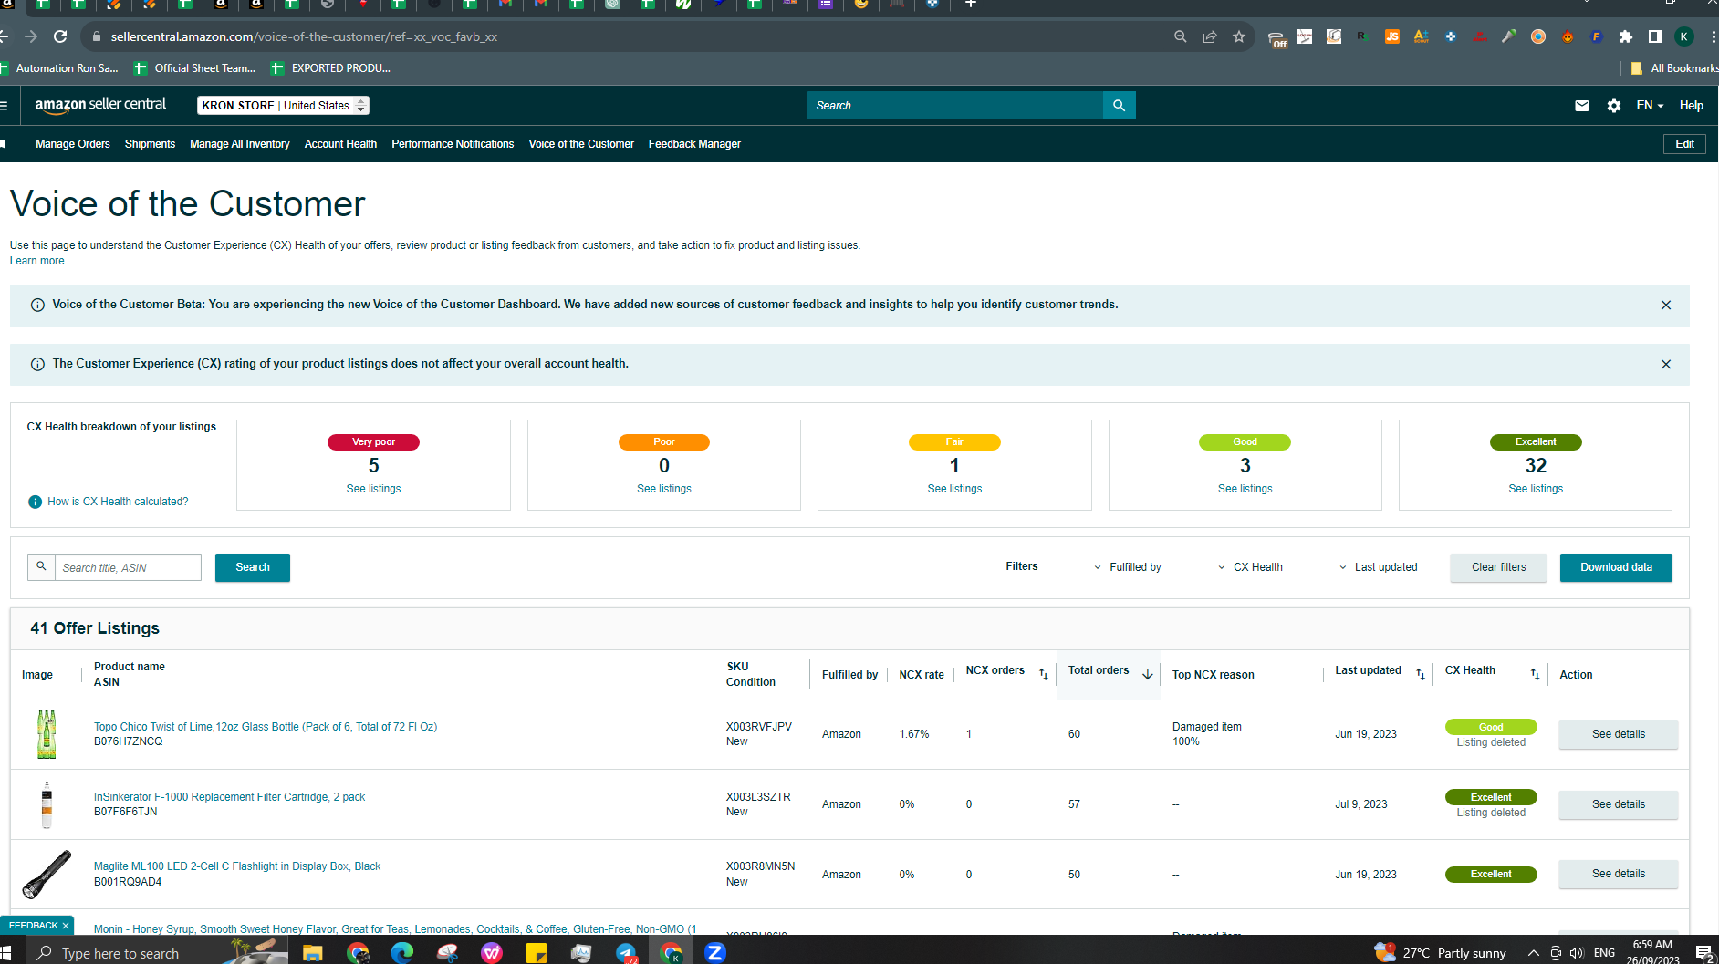Click Topo Chico bottles thumbnail
This screenshot has height=964, width=1719.
[x=47, y=734]
